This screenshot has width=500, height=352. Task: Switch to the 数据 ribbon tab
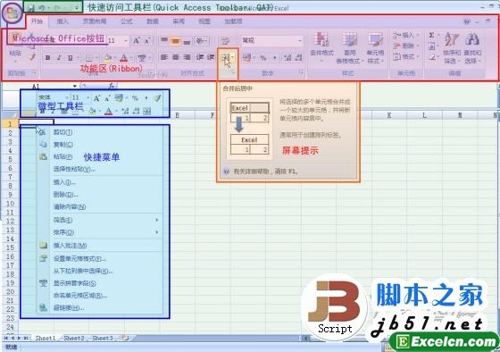pos(153,21)
